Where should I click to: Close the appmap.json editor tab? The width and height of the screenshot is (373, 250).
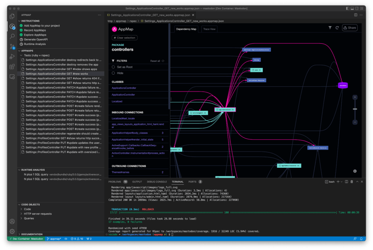(x=193, y=15)
